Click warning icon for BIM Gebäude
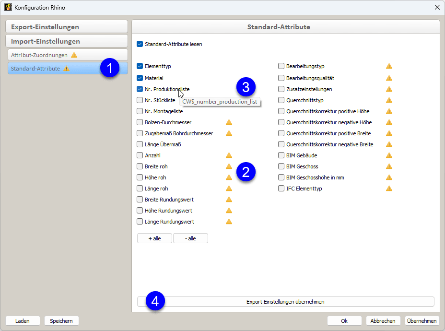Viewport: 445px width, 331px height. tap(389, 155)
